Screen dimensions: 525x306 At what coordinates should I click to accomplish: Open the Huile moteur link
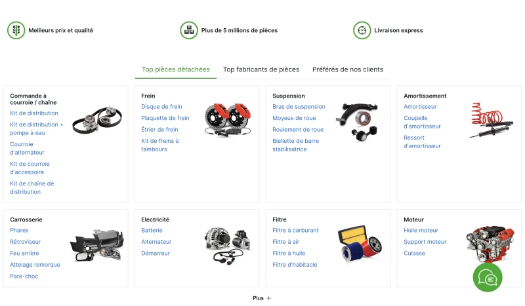(x=421, y=231)
